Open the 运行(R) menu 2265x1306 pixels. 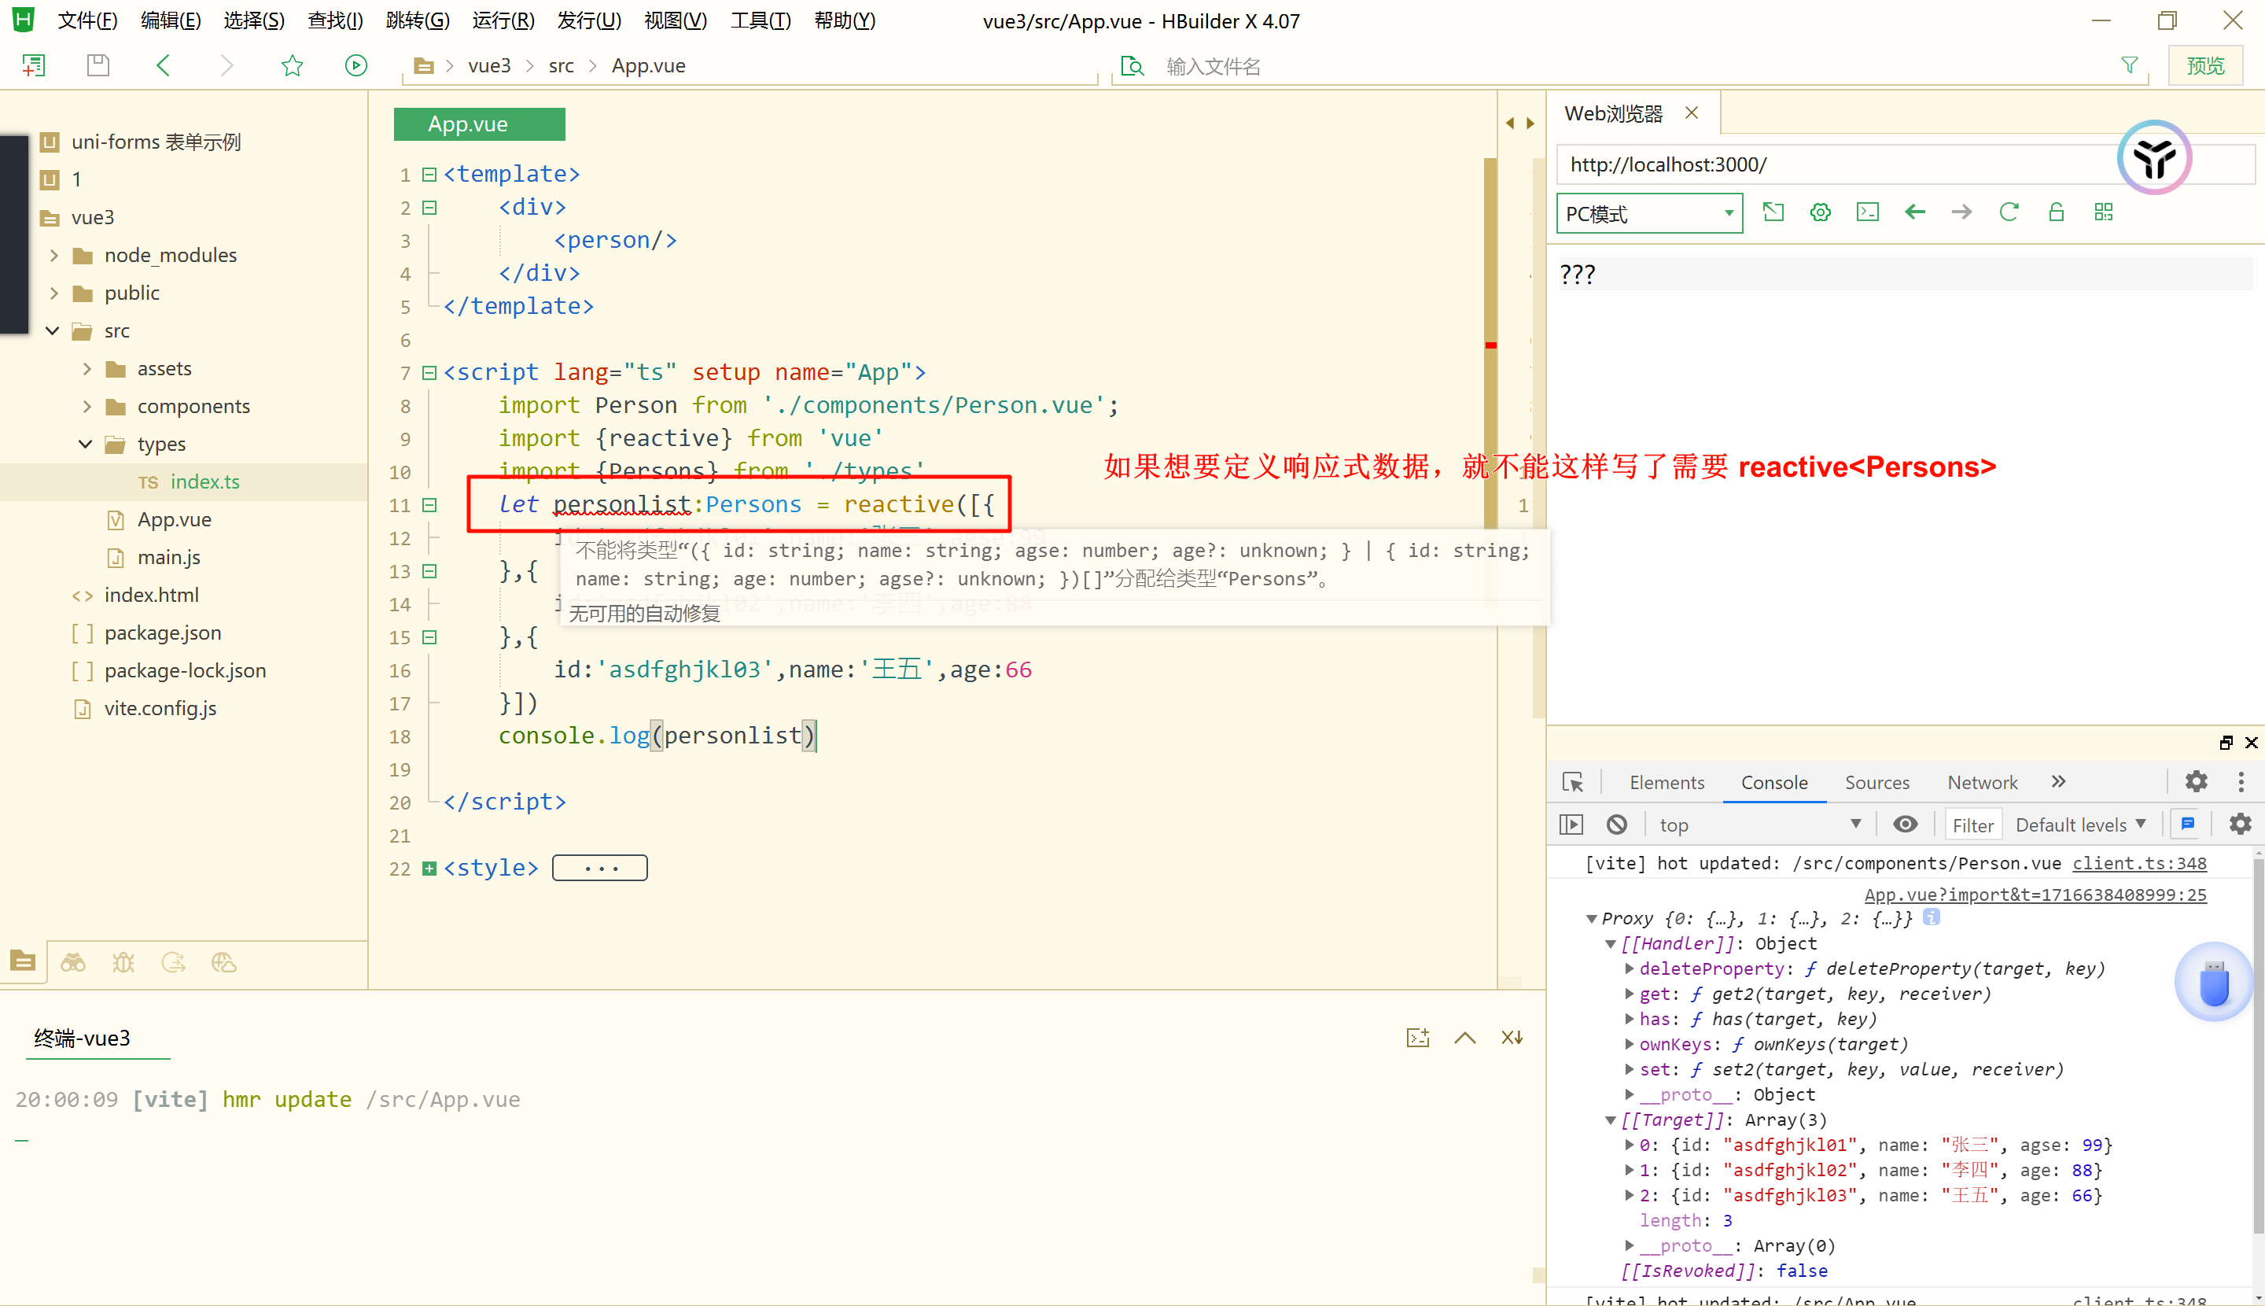503,20
